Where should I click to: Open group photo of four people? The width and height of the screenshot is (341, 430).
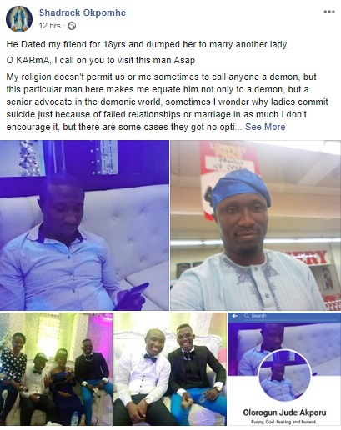pos(56,369)
